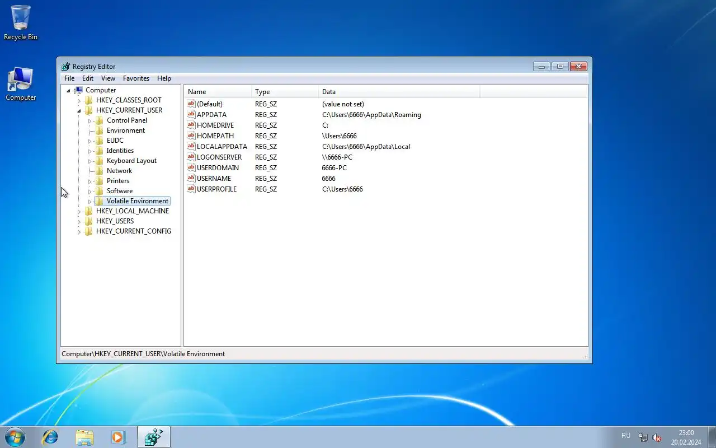716x448 pixels.
Task: Click the Environment key folder icon
Action: 99,130
